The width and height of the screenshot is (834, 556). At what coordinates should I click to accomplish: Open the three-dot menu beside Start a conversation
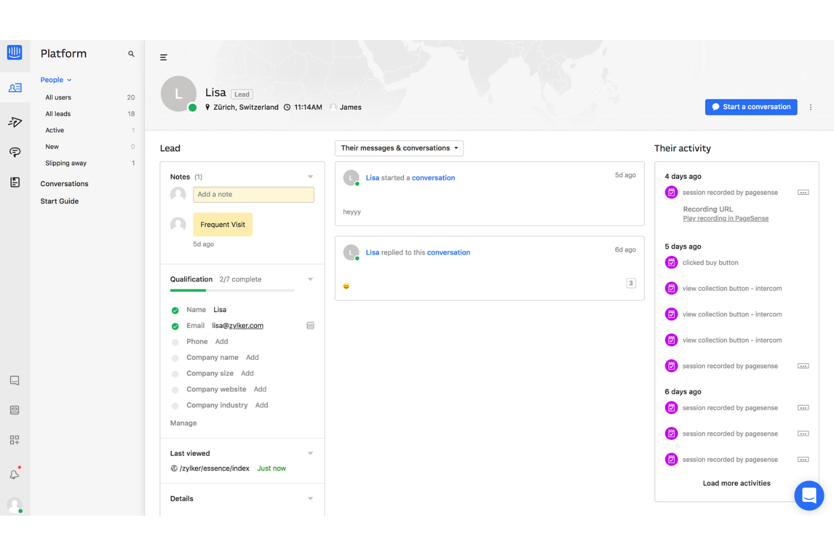tap(811, 106)
